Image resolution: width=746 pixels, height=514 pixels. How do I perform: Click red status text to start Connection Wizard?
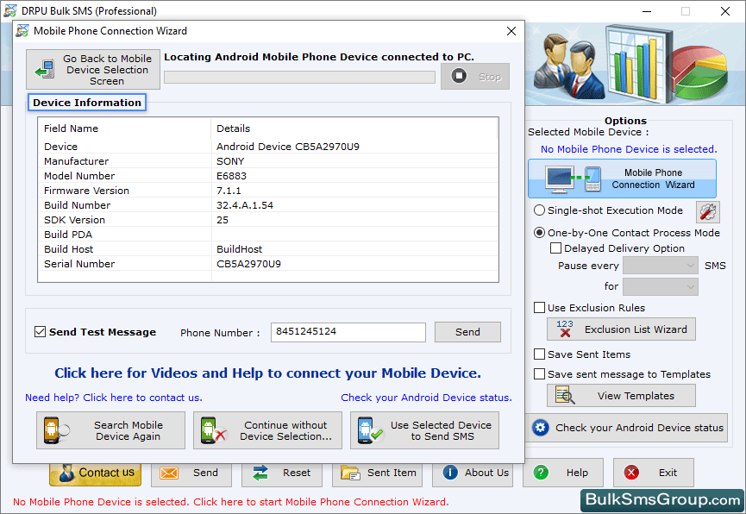click(x=231, y=502)
